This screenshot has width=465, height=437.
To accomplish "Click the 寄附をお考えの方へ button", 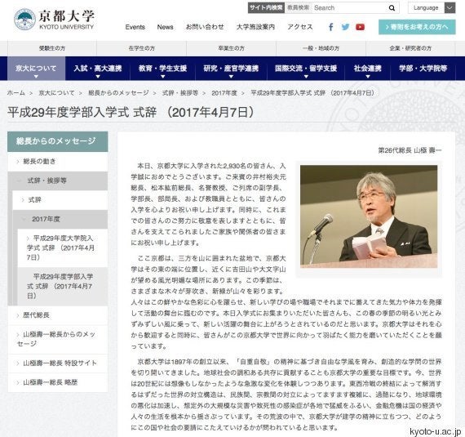I will pos(417,27).
